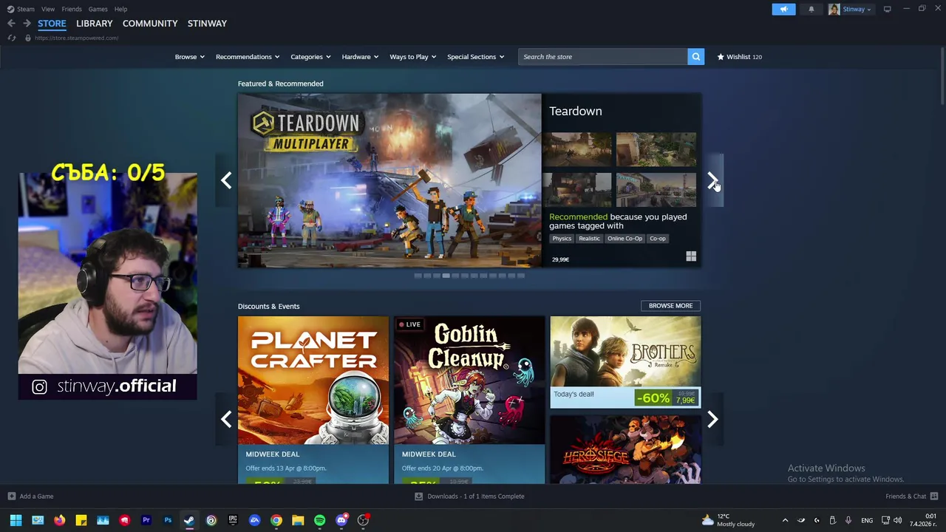
Task: Expand the Special Sections dropdown
Action: point(475,57)
